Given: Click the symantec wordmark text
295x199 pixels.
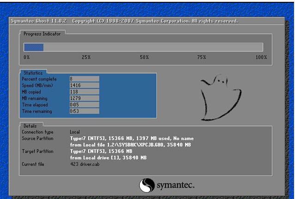Looking at the screenshot, I should [175, 185].
